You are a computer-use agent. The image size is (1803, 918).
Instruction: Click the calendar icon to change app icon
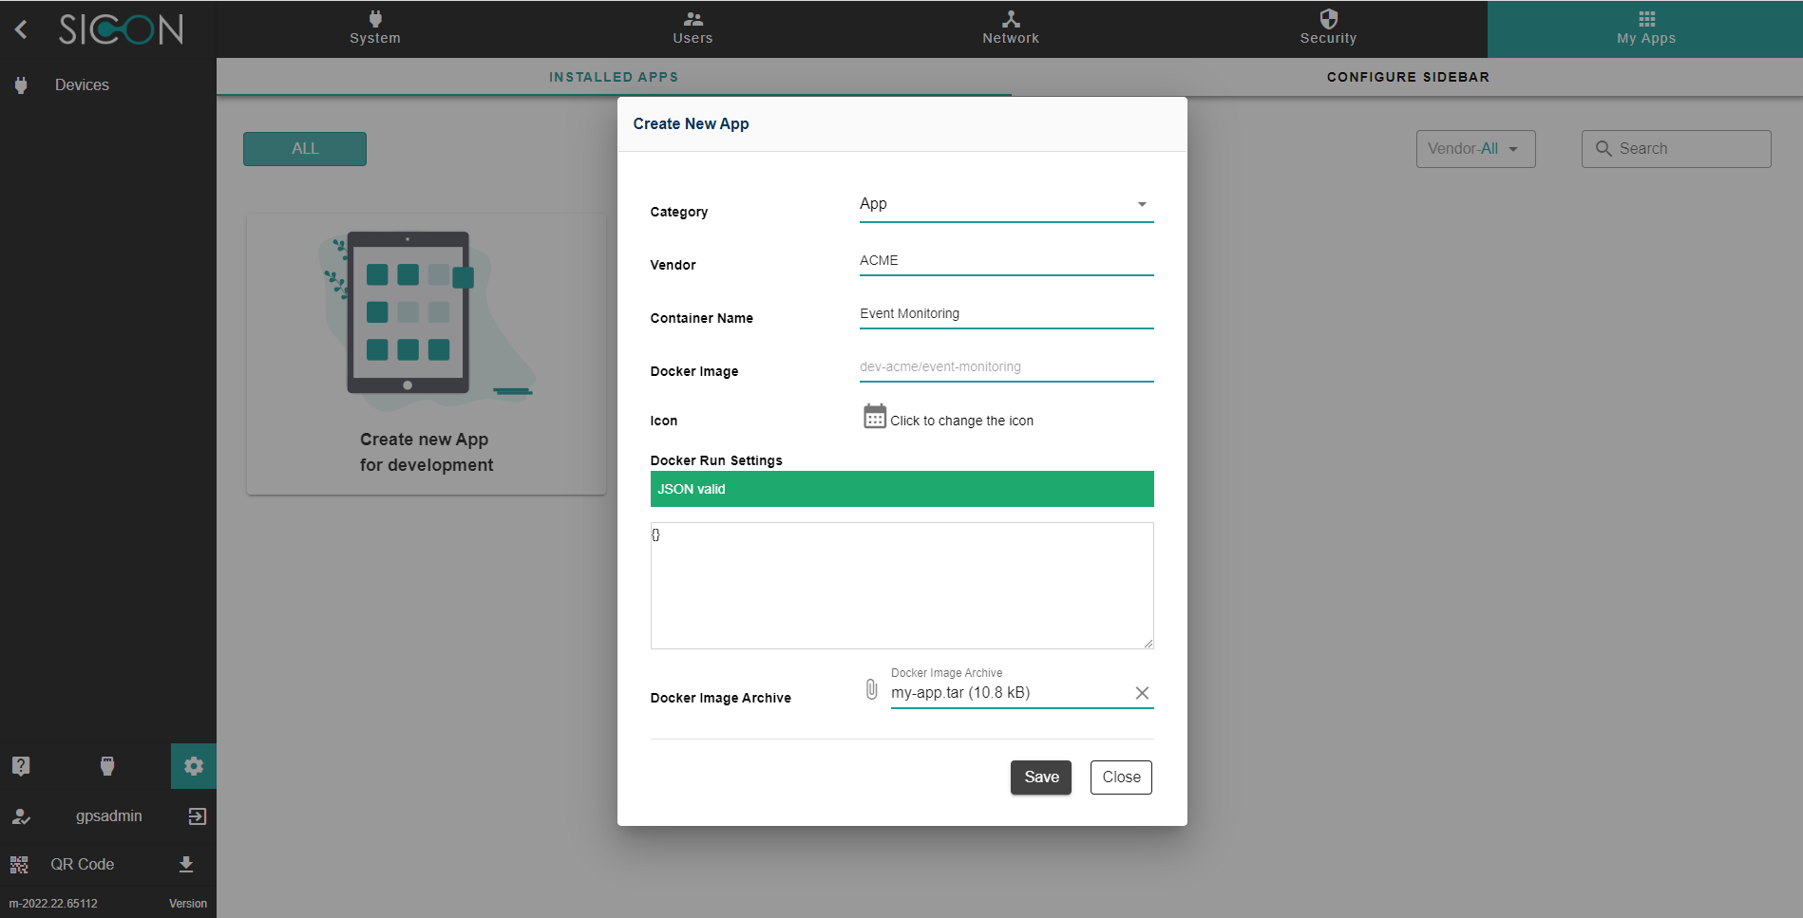[x=874, y=417]
